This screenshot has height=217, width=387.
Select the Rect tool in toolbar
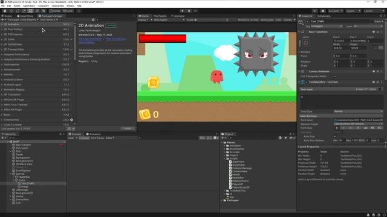pyautogui.click(x=31, y=11)
